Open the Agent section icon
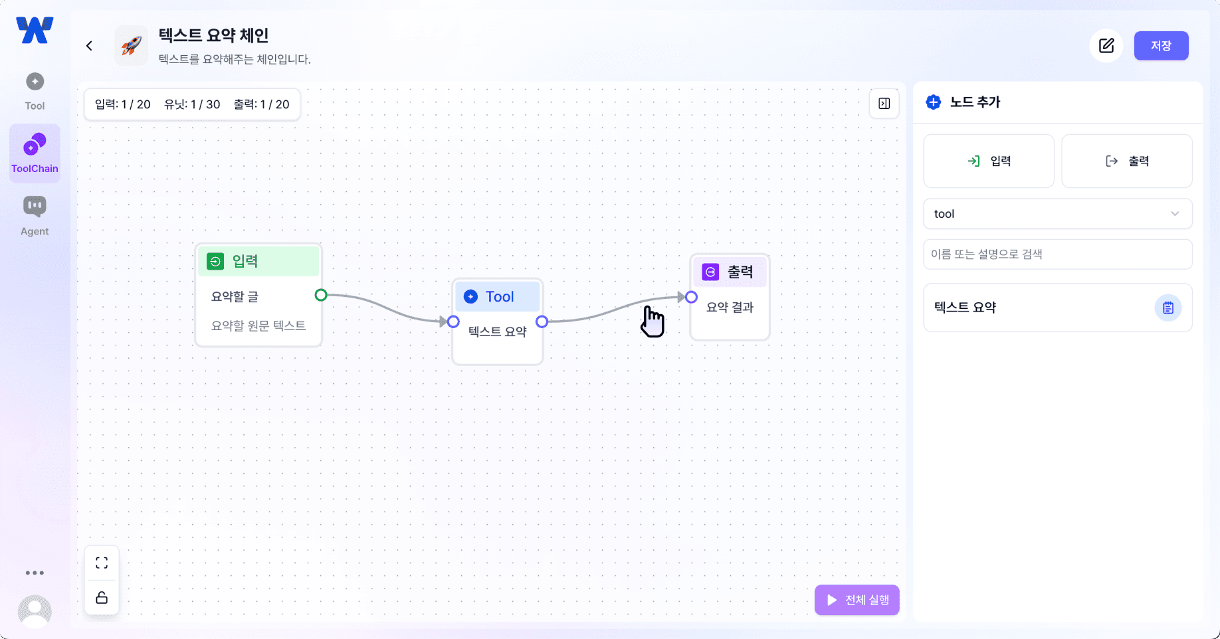Viewport: 1220px width, 639px height. (x=35, y=216)
